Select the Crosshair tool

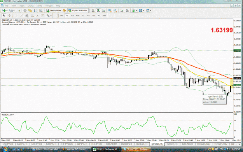[9, 16]
